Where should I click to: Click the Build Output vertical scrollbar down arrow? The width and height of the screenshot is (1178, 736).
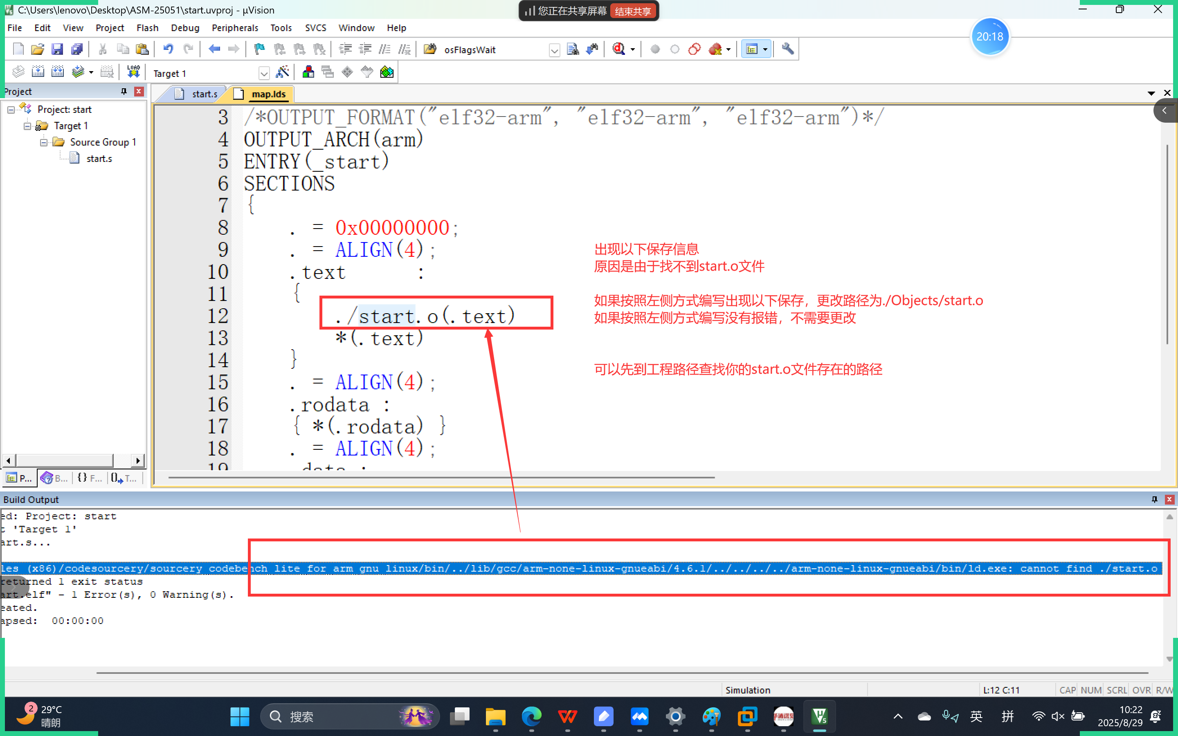tap(1170, 659)
